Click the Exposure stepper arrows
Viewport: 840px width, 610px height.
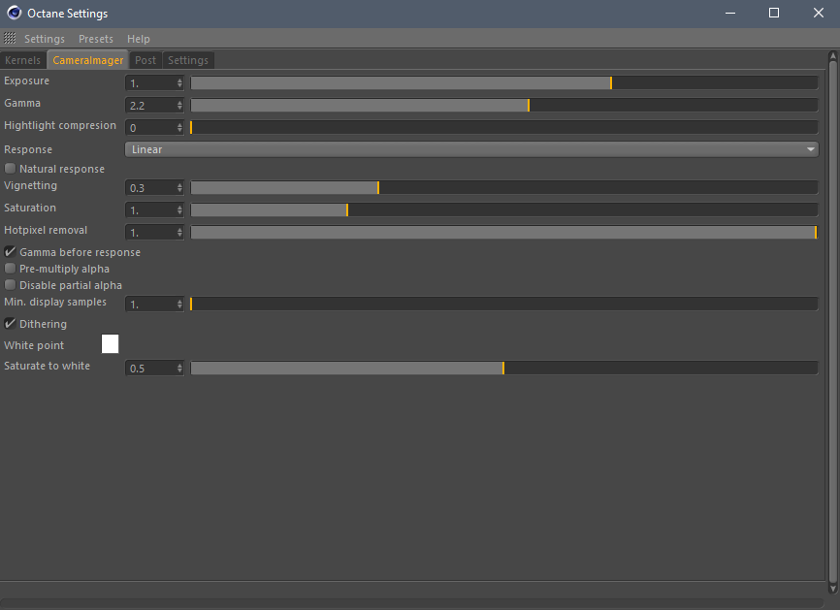(179, 83)
